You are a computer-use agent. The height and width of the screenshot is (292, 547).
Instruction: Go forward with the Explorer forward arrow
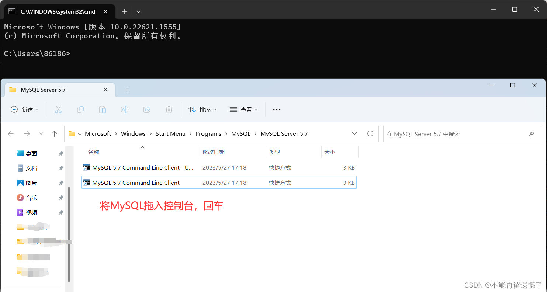(x=27, y=134)
